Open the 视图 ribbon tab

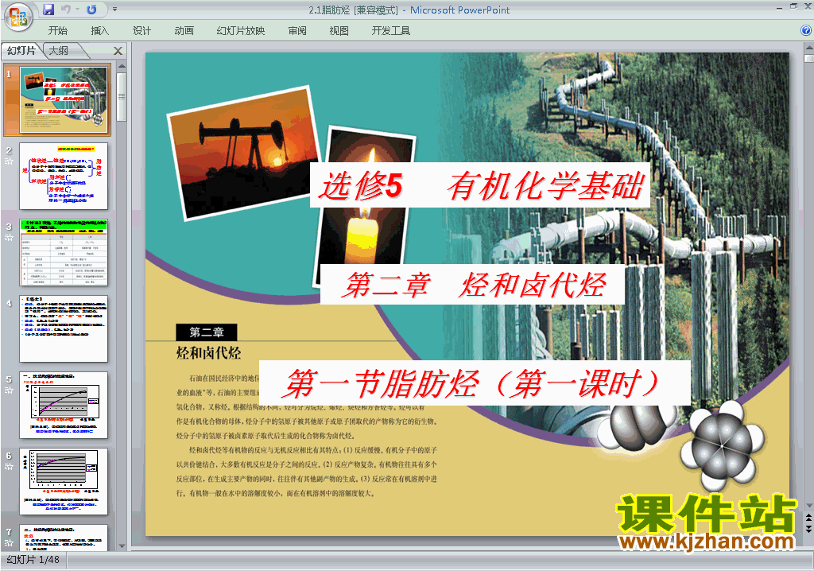(339, 31)
